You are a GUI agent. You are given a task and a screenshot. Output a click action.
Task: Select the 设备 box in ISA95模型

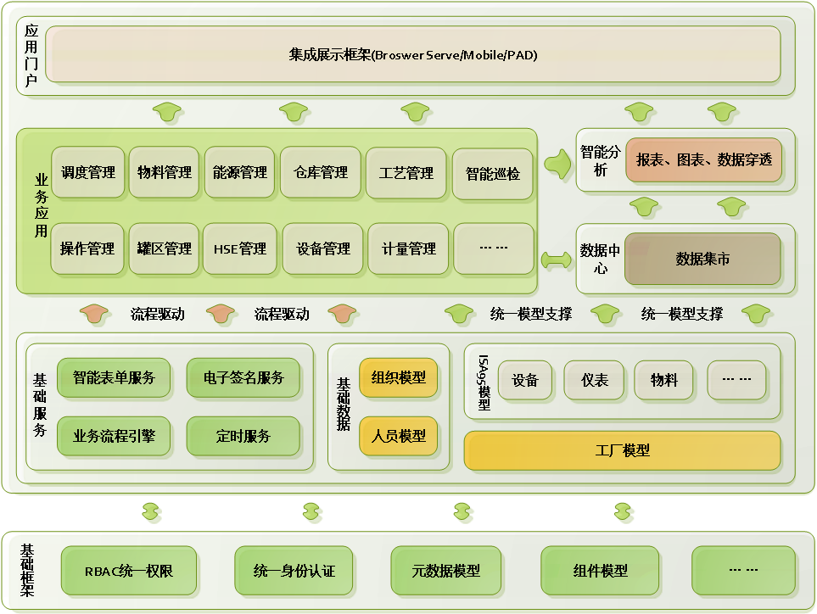tap(525, 380)
